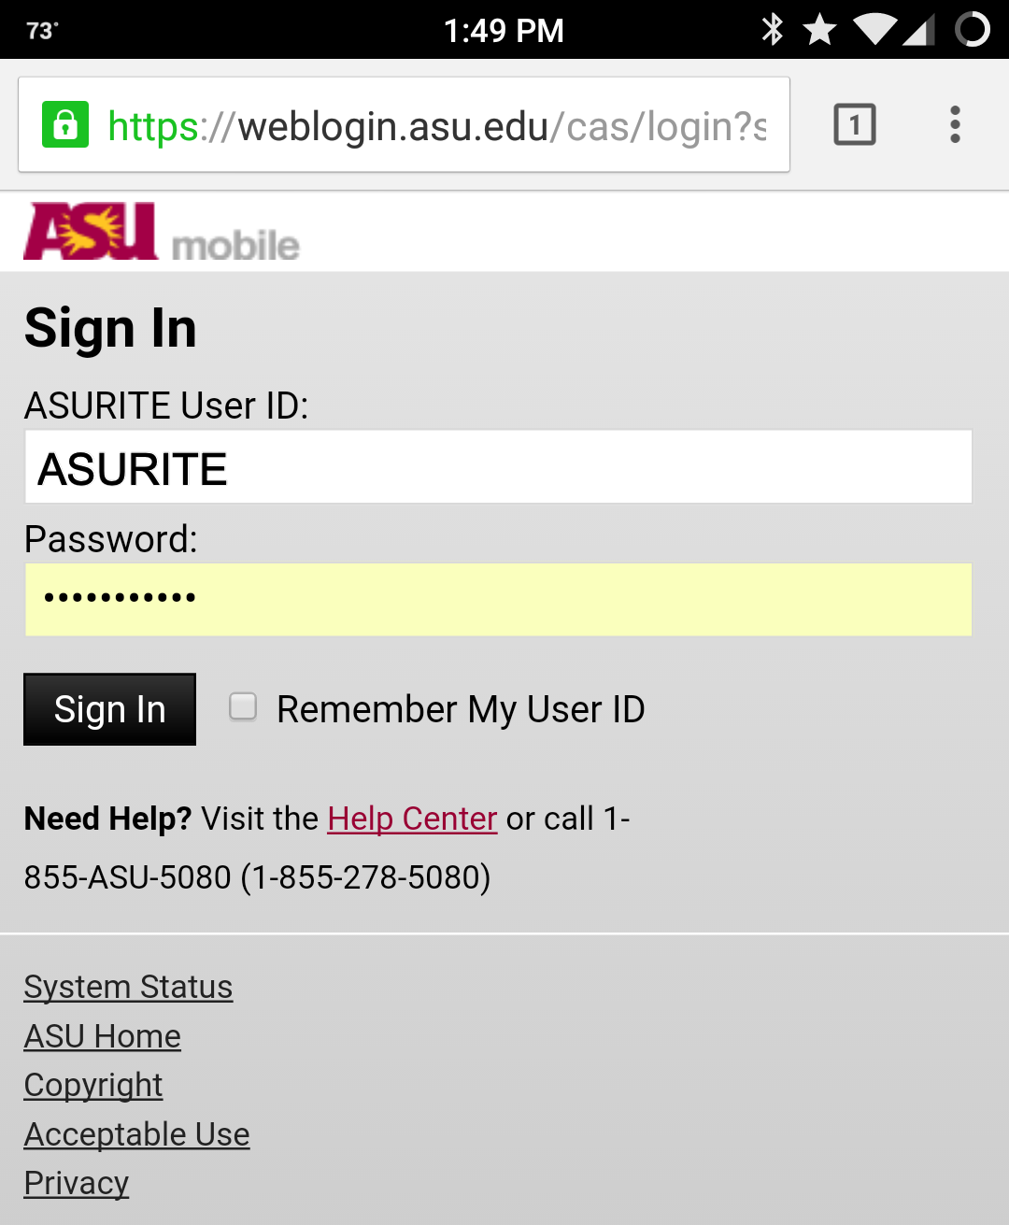
Task: Tap the weblogin.asu.edu address bar URL
Action: 435,126
